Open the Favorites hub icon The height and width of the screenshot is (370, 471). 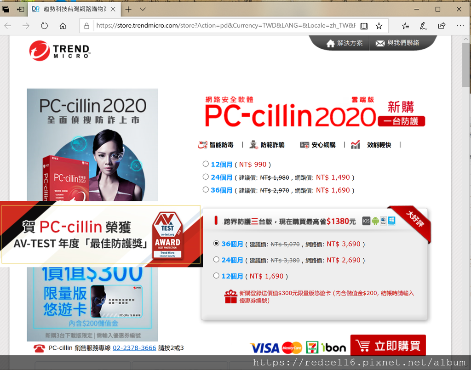pos(405,26)
